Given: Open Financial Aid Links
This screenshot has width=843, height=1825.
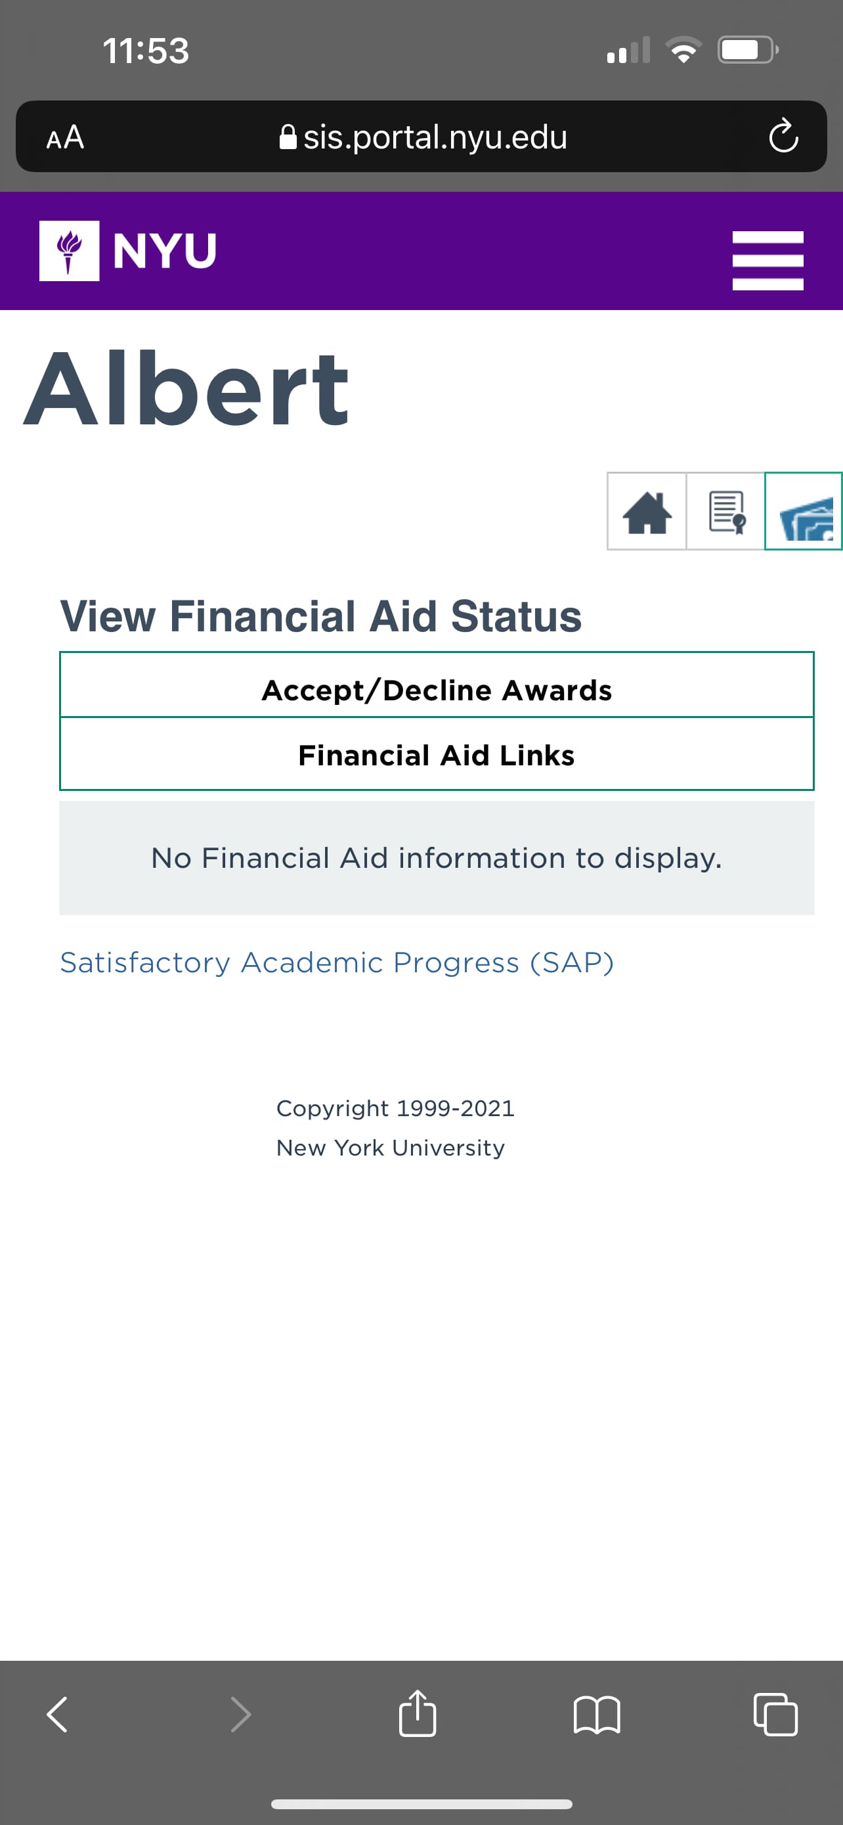Looking at the screenshot, I should tap(437, 755).
